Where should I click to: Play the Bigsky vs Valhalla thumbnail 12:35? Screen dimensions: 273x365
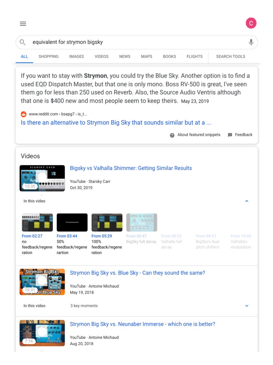(42, 178)
